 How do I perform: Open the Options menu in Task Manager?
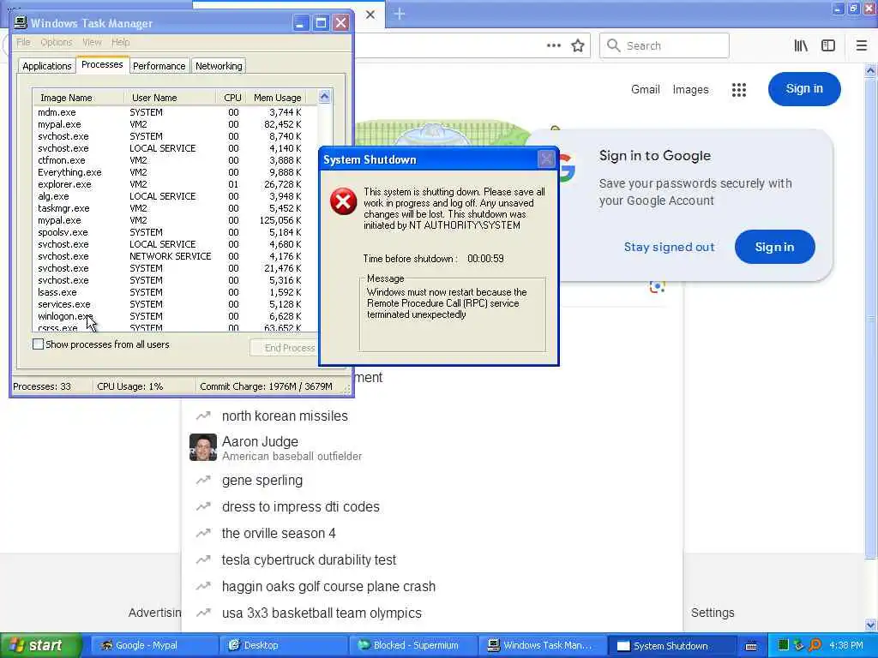[56, 42]
